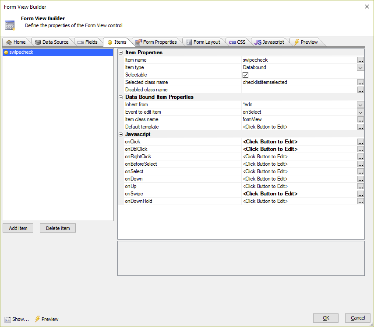Click the Delete item button

[x=58, y=228]
